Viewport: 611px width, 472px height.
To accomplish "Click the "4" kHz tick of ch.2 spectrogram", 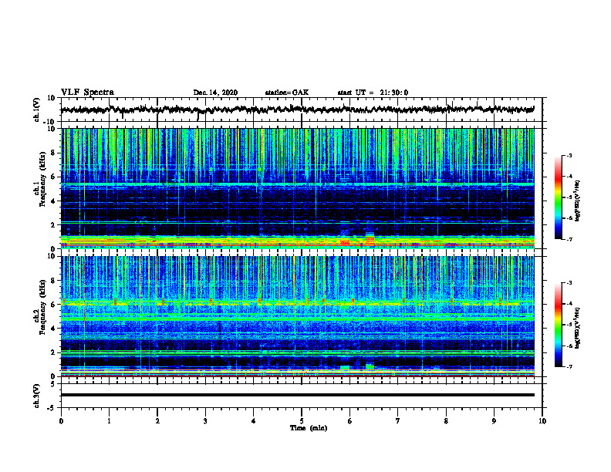I will pyautogui.click(x=54, y=329).
